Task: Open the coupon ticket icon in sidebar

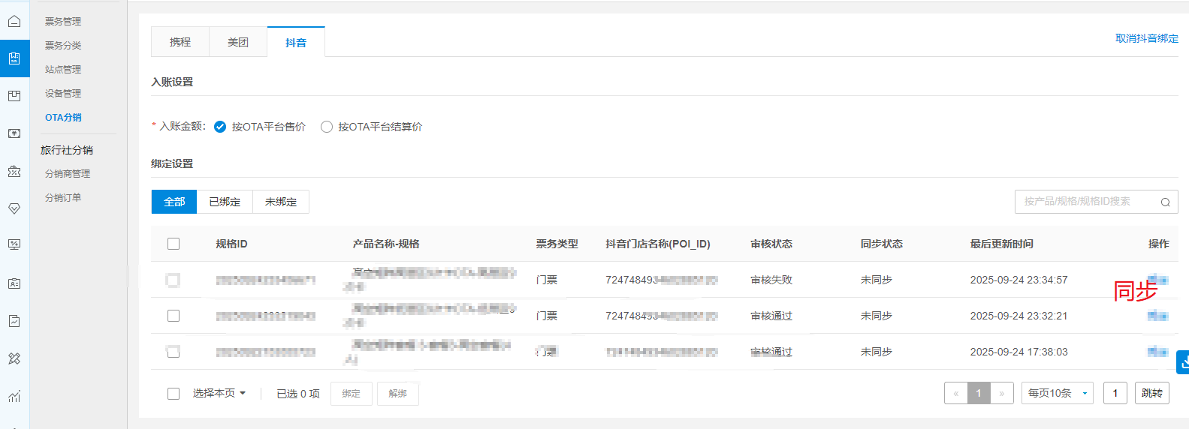Action: [14, 172]
